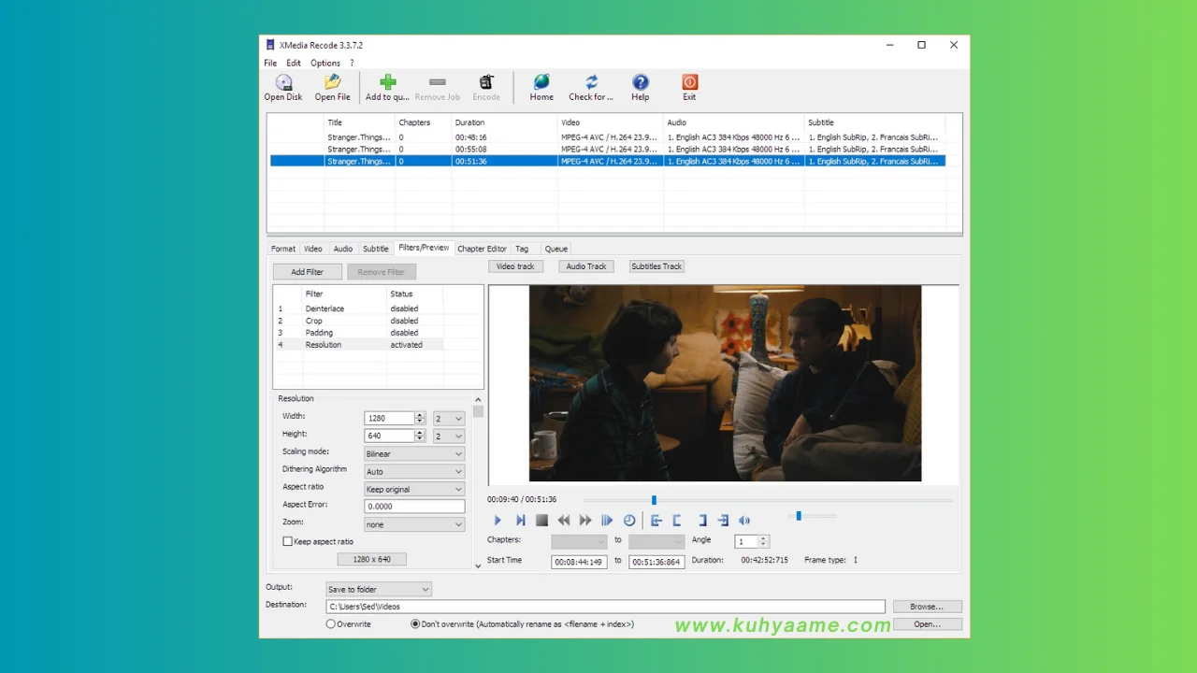
Task: Click the Aspect Error input field
Action: (x=414, y=507)
